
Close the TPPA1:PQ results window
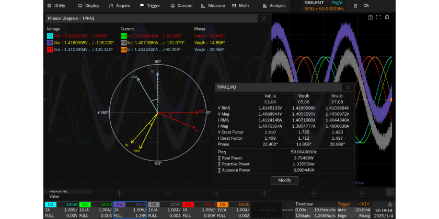348,87
